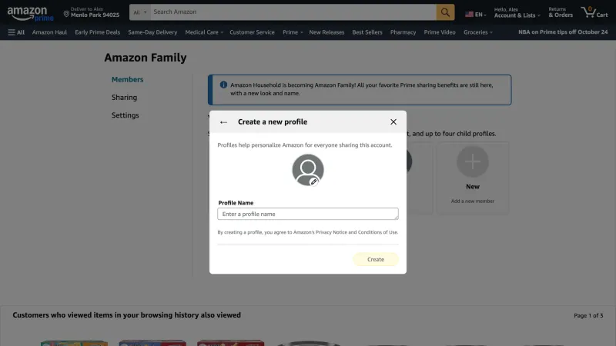Open Prime Video nav link
Screen dimensions: 616x346
point(439,32)
